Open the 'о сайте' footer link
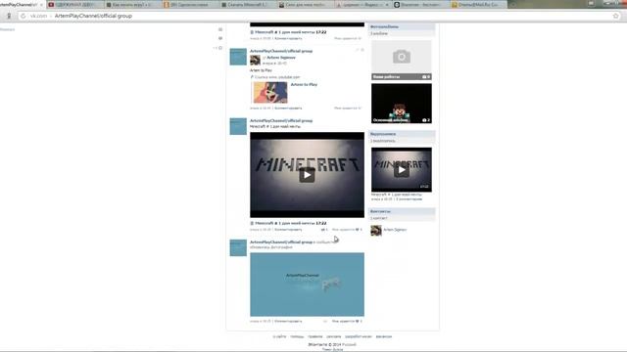This screenshot has height=352, width=627. (279, 336)
